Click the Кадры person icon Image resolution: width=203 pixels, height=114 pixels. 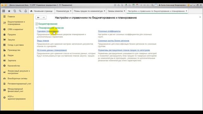(4, 55)
